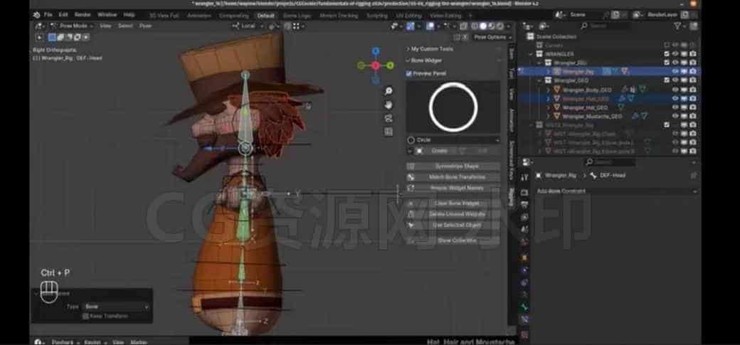Toggle WRANGLER collection viewport monitor icon
Image resolution: width=740 pixels, height=345 pixels.
[x=684, y=54]
